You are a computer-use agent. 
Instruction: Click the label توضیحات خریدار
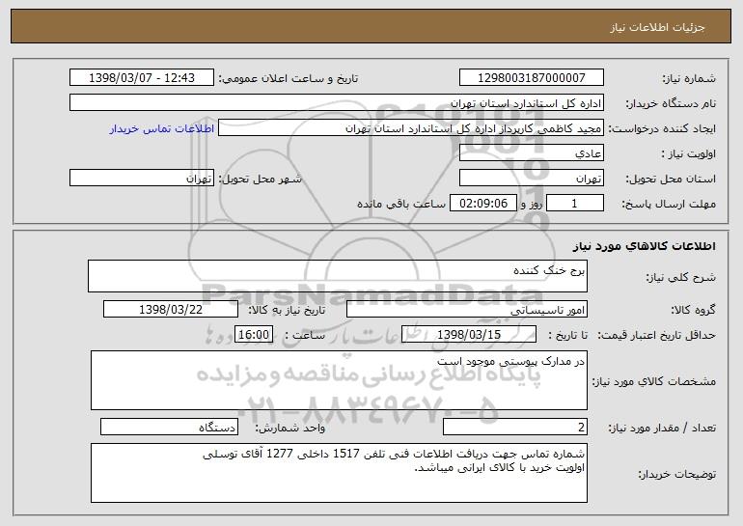[677, 474]
